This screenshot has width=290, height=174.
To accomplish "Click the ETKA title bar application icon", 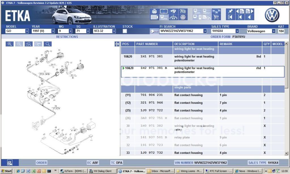I will tap(3, 3).
